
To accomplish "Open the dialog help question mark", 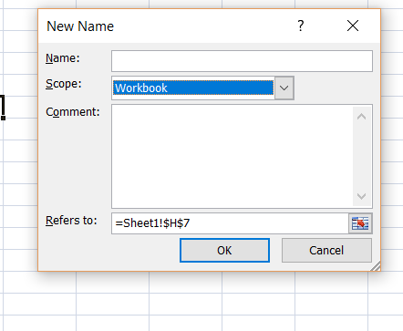I will click(301, 26).
